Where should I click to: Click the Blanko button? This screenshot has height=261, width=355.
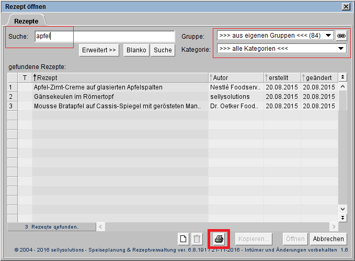[x=136, y=50]
